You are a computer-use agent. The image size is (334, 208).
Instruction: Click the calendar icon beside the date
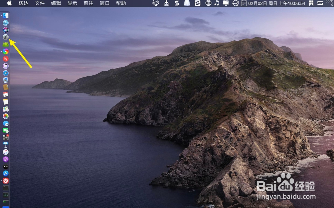[x=244, y=3]
